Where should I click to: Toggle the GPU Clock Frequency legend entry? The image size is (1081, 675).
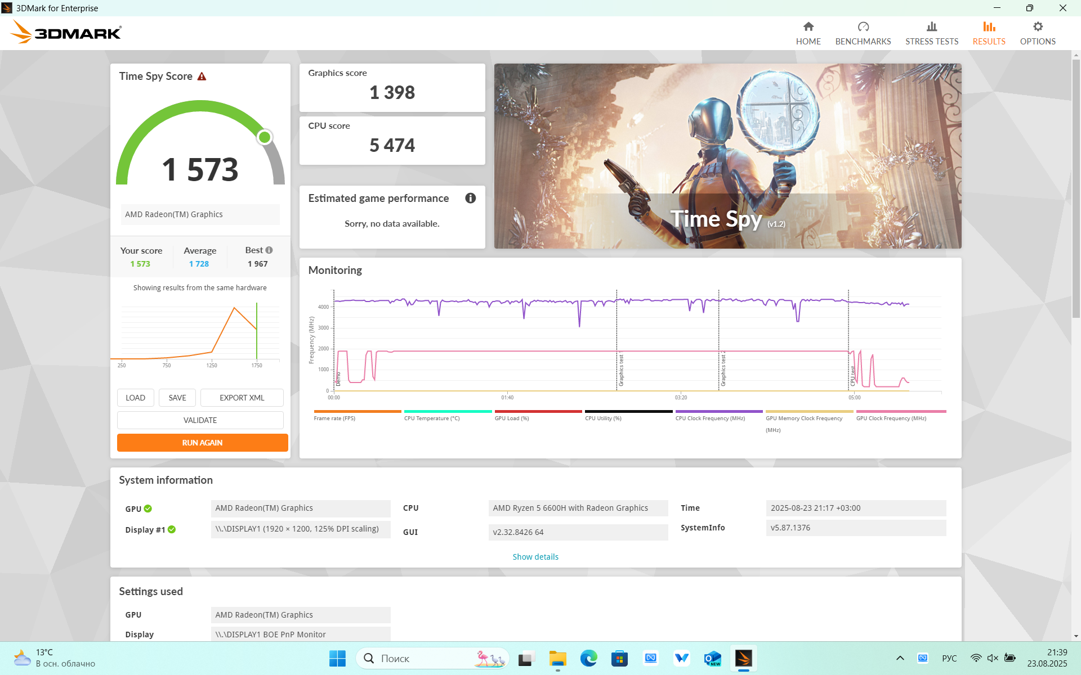(x=891, y=418)
